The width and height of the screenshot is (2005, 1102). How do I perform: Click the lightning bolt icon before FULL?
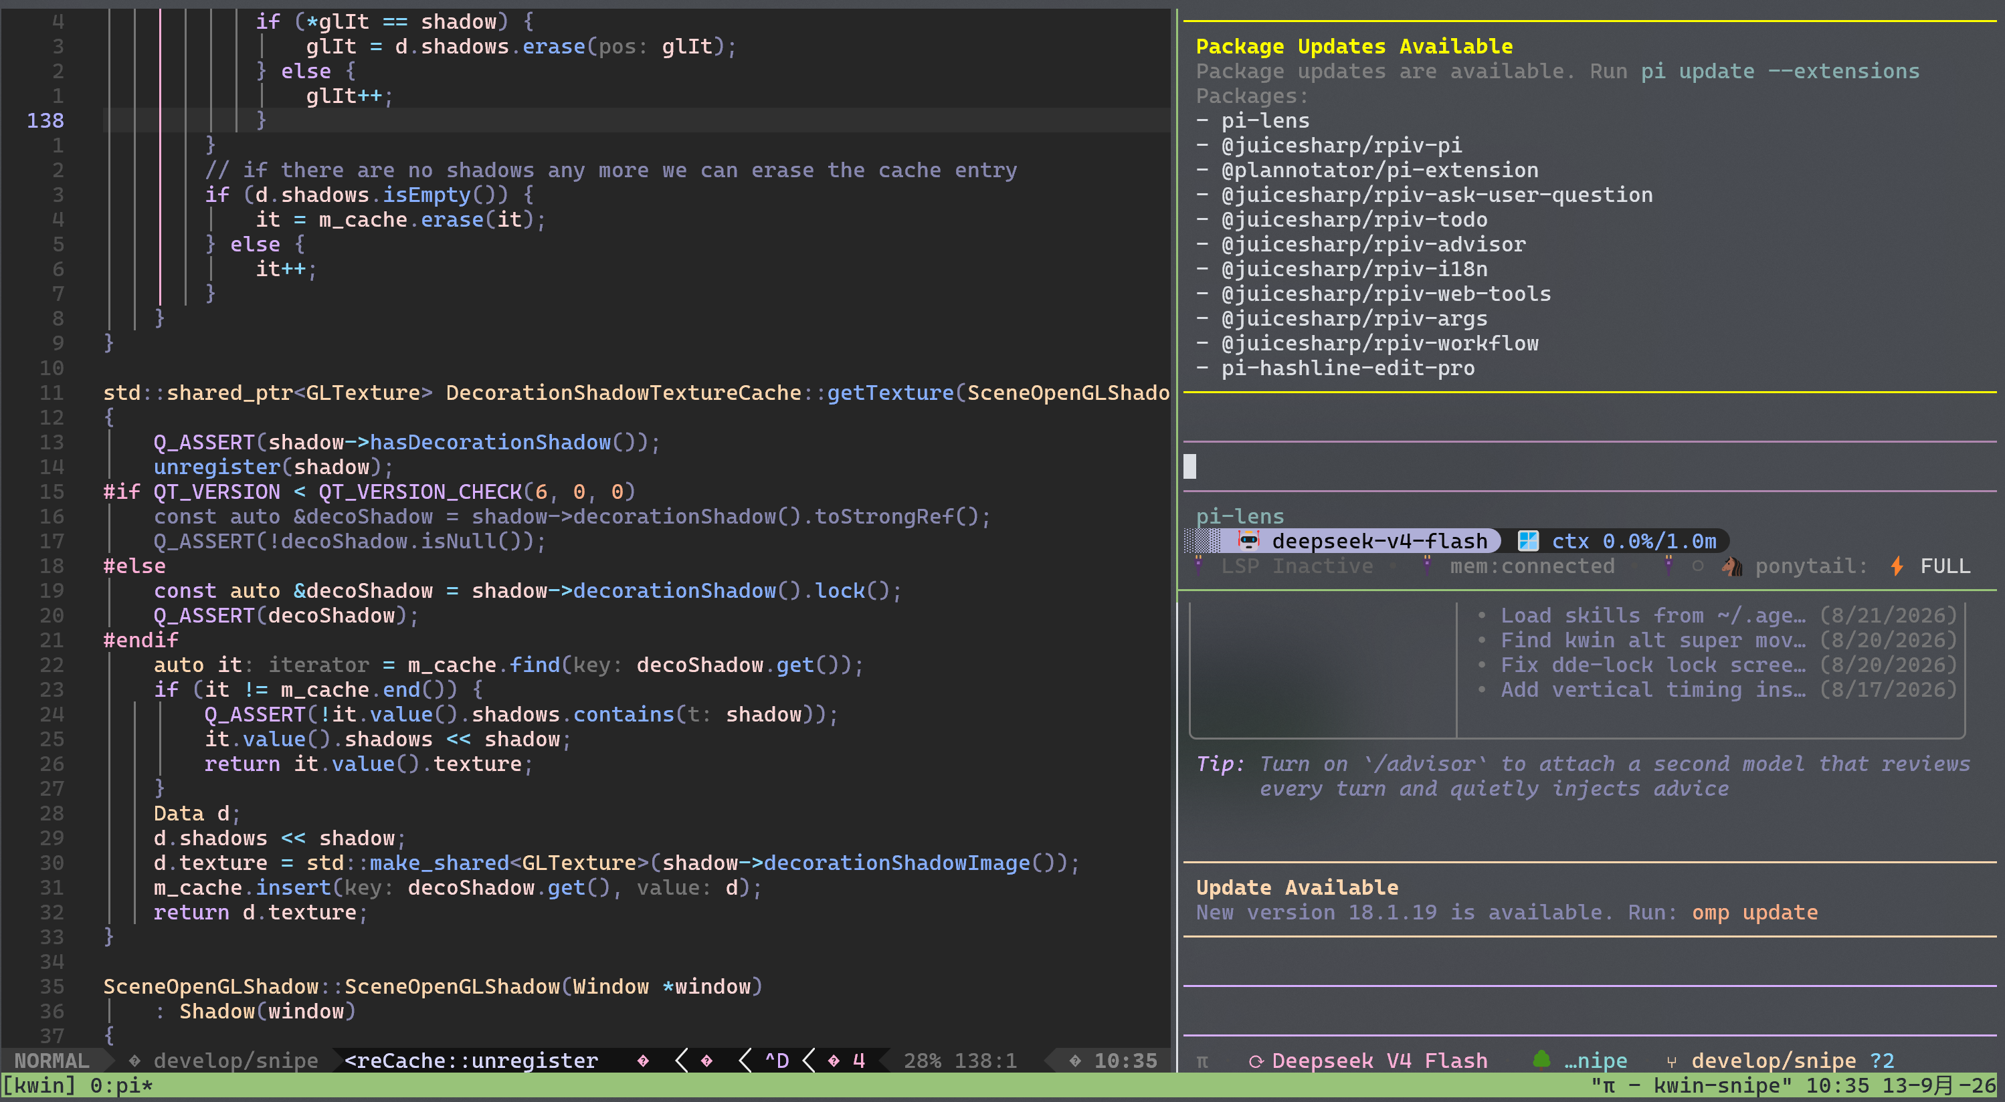coord(1897,566)
